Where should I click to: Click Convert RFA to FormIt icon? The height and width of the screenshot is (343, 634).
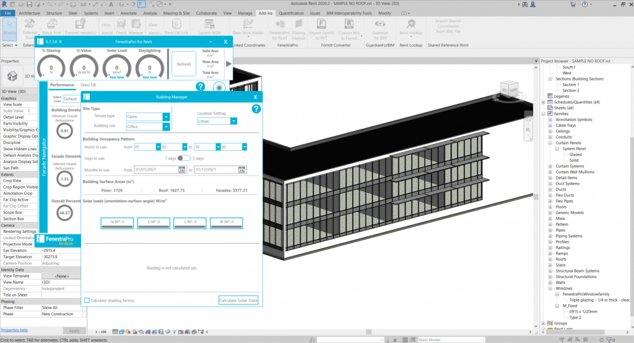click(349, 29)
